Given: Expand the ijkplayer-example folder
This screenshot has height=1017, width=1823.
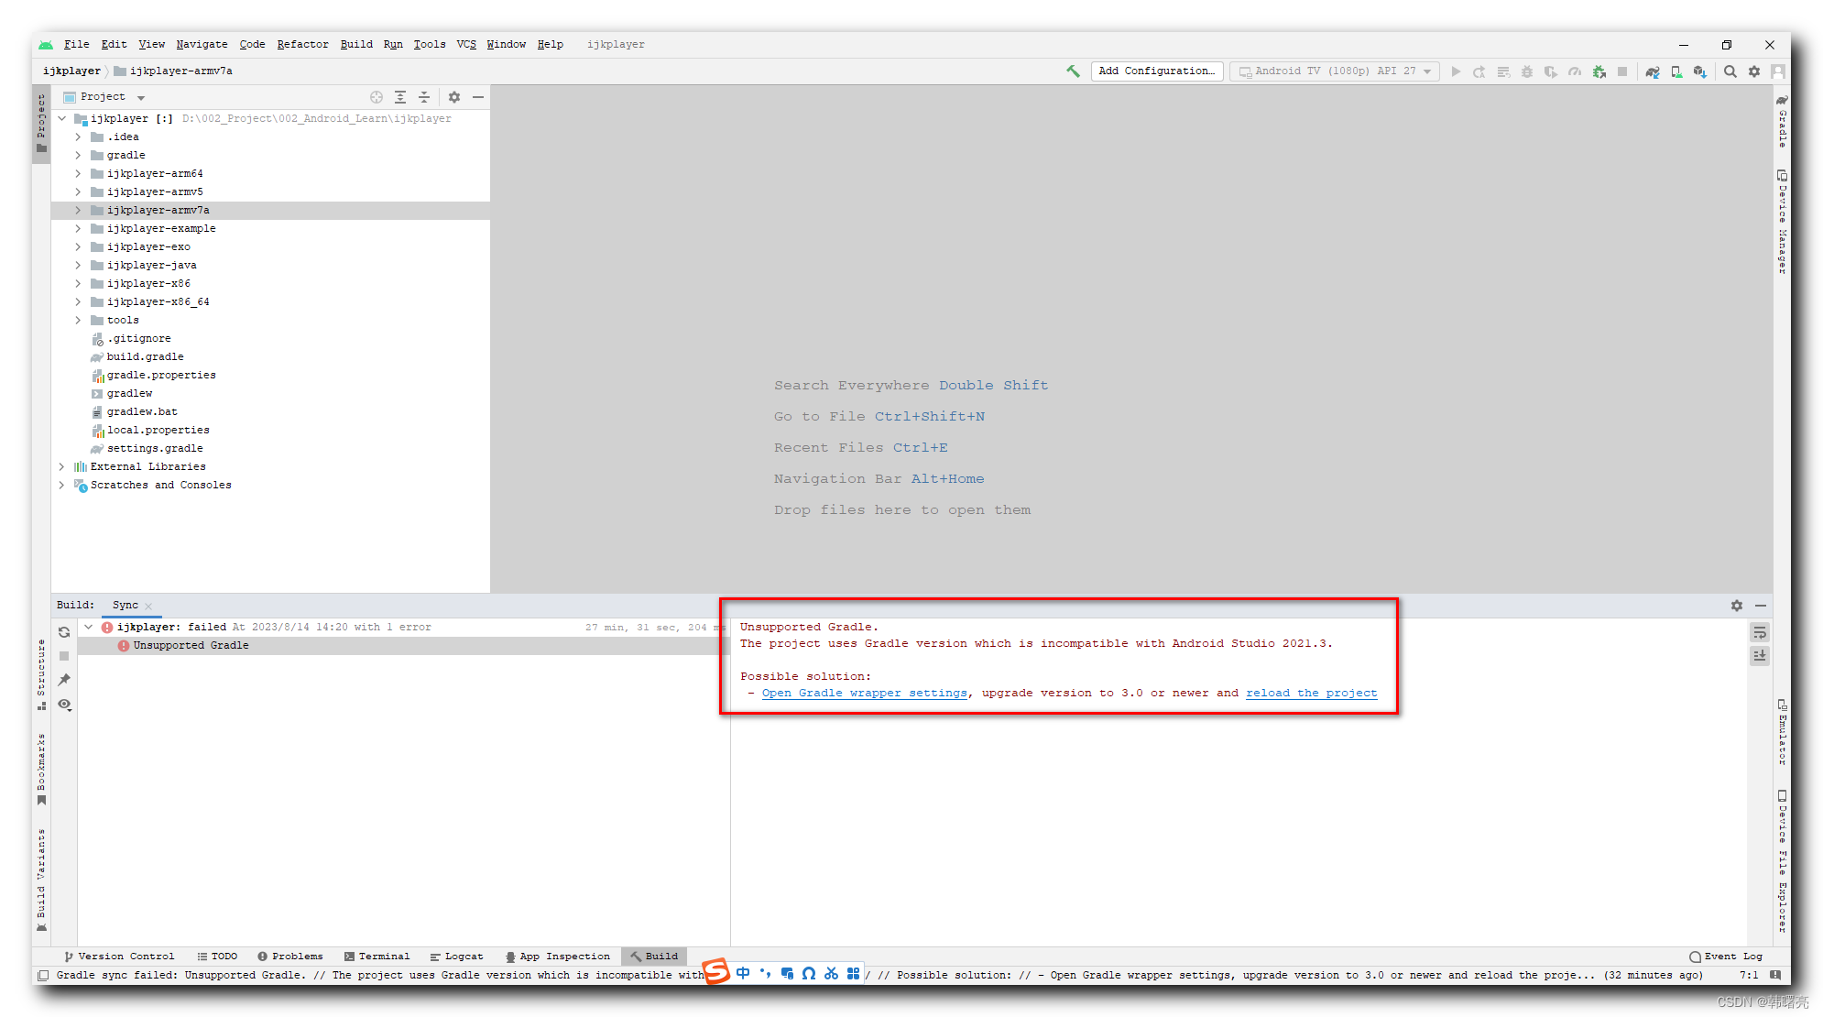Looking at the screenshot, I should click(x=79, y=229).
